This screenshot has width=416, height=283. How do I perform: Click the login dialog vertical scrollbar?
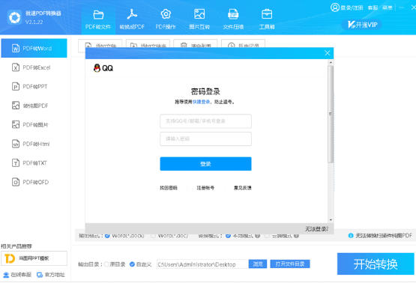(331, 114)
